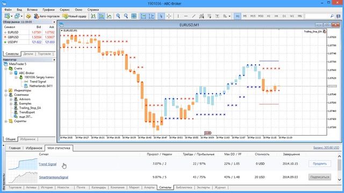344x193 pixels.
Task: Close the Market Watch panel
Action: [x=54, y=22]
